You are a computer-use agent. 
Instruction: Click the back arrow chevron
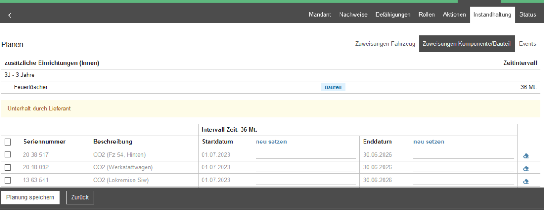[x=10, y=15]
